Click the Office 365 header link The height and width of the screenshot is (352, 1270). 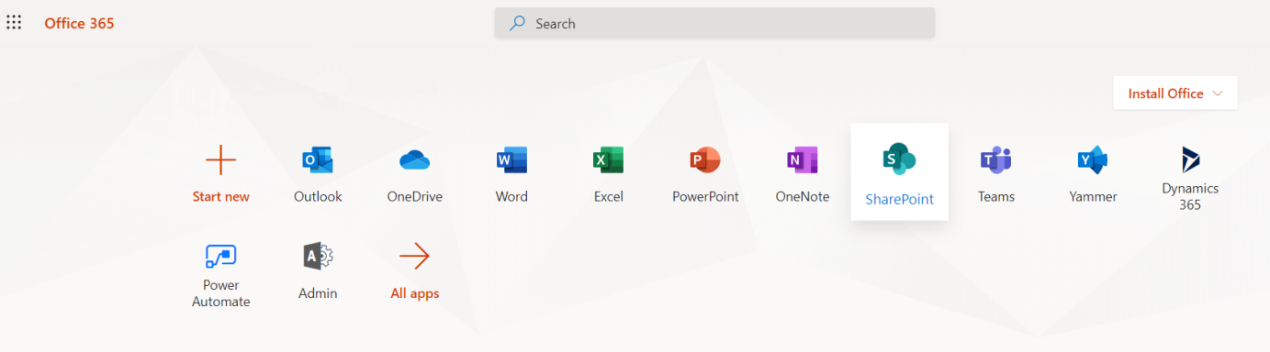(79, 23)
